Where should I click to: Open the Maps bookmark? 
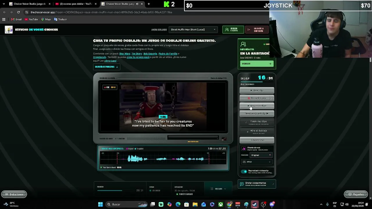click(x=46, y=19)
